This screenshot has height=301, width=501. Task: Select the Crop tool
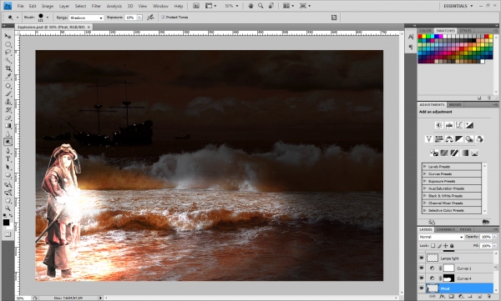click(x=8, y=68)
